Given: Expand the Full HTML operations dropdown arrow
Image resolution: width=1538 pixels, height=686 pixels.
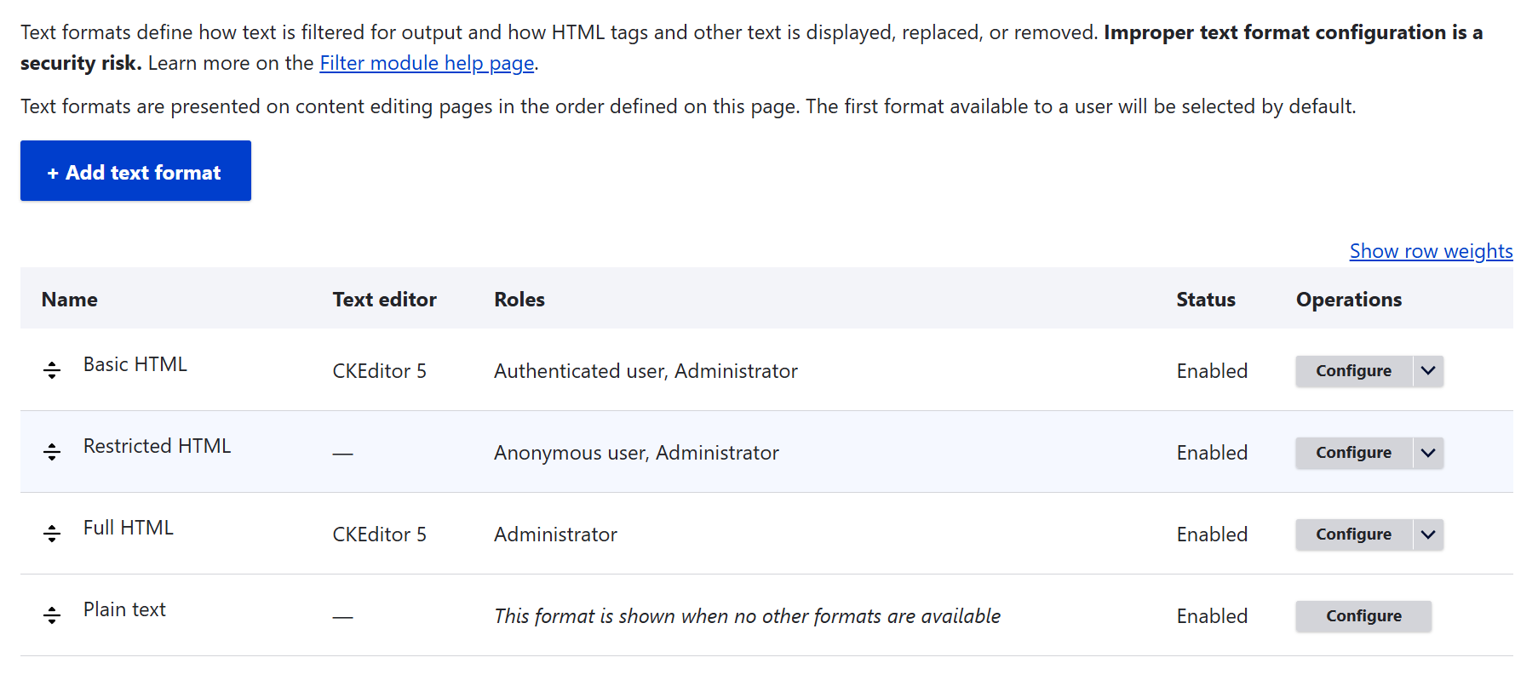Looking at the screenshot, I should point(1428,535).
